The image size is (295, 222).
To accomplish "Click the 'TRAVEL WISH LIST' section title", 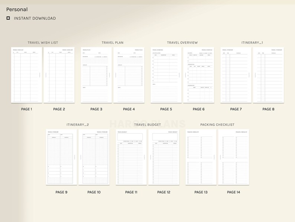I will pyautogui.click(x=43, y=42).
